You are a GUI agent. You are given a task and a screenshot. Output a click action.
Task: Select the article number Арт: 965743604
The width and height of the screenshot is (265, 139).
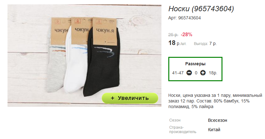[184, 18]
